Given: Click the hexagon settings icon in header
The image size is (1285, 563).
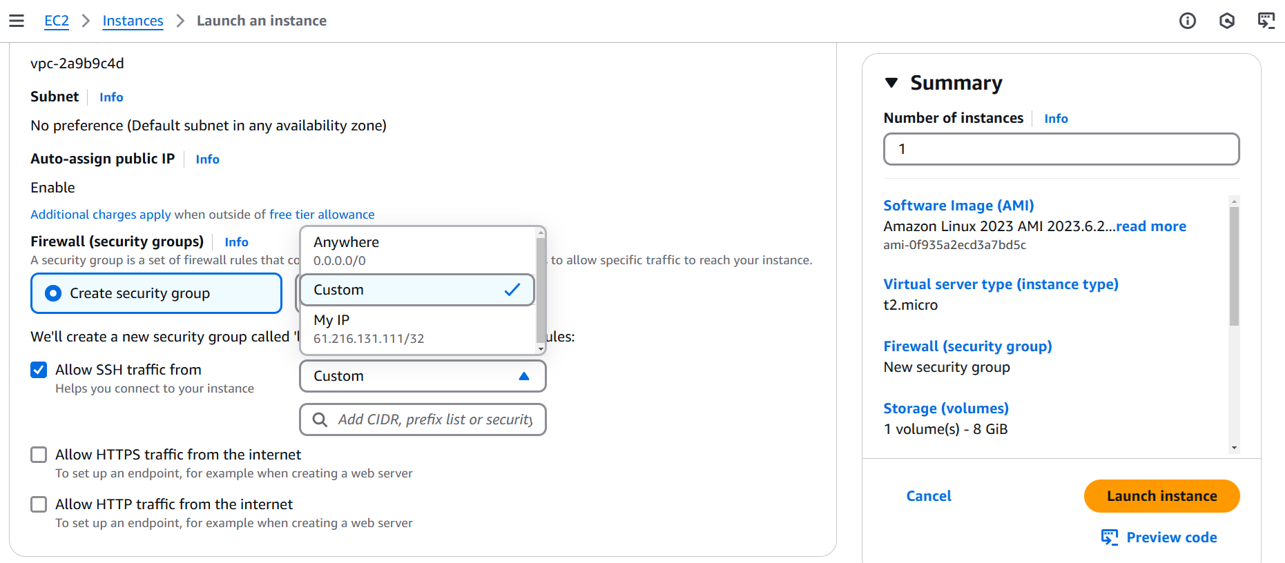Looking at the screenshot, I should pos(1226,21).
